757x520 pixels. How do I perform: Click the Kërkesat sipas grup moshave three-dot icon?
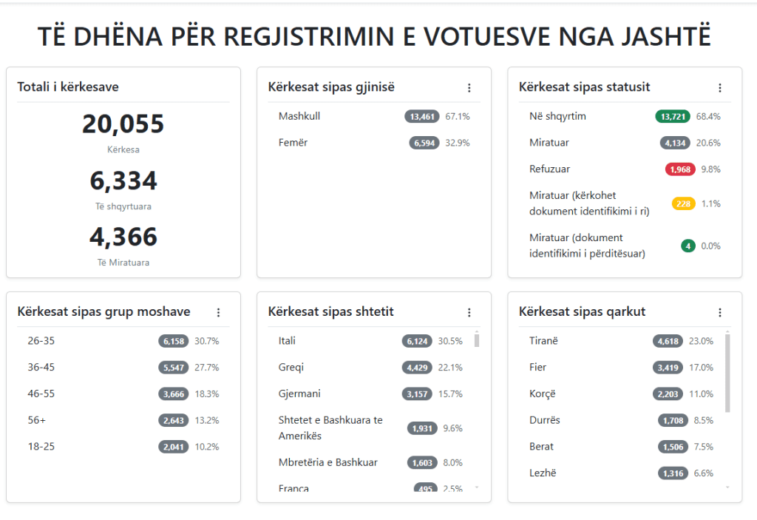coord(218,313)
